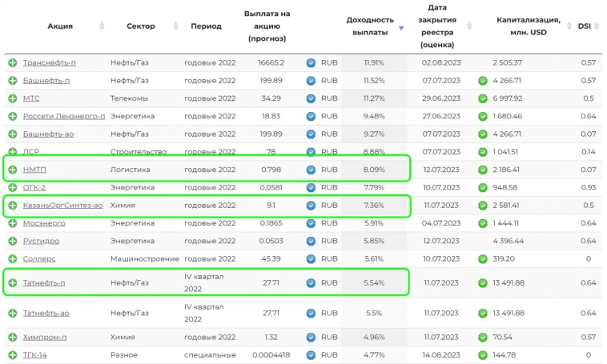Click the green plus next to ОГК-2
Viewport: 607px width, 364px height.
coord(13,188)
